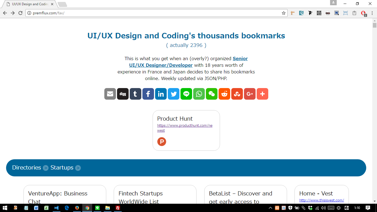Open the Senior UI/UX Designer/Developer link

click(189, 62)
